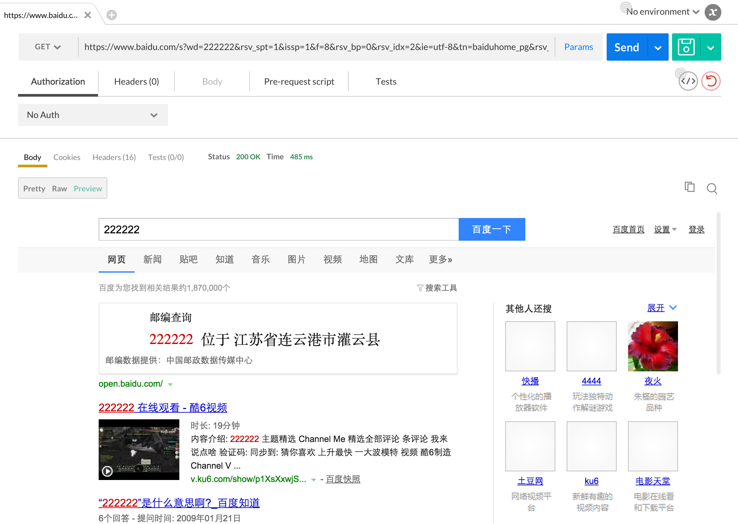Open the 百度首页 link
The width and height of the screenshot is (738, 524).
(x=628, y=229)
